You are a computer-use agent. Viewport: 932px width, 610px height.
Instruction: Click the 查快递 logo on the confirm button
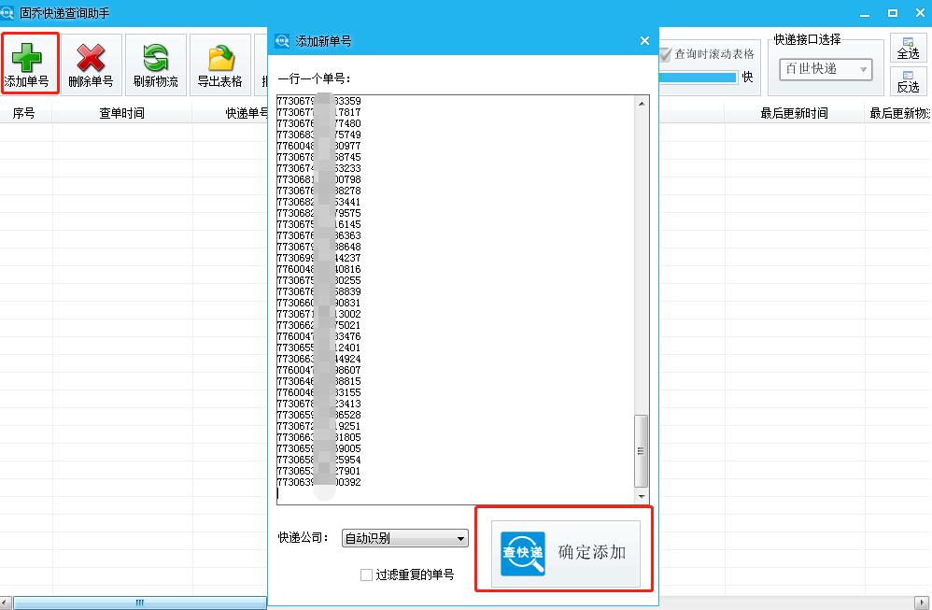pyautogui.click(x=523, y=551)
